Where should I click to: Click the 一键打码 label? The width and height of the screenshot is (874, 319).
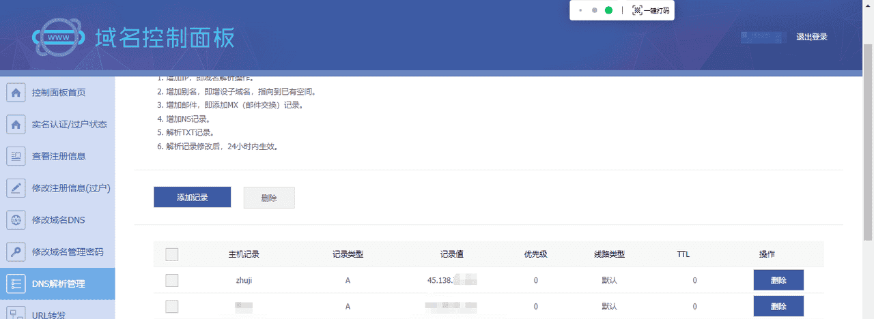pyautogui.click(x=656, y=11)
